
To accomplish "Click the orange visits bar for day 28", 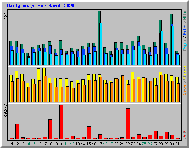I will tap(162, 89).
